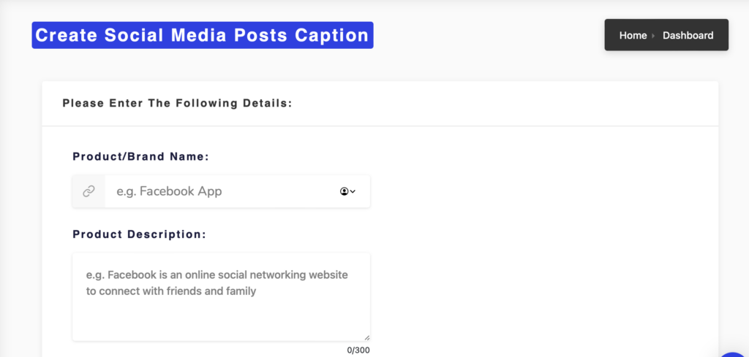749x357 pixels.
Task: Click the 0/300 character counter
Action: pos(358,350)
